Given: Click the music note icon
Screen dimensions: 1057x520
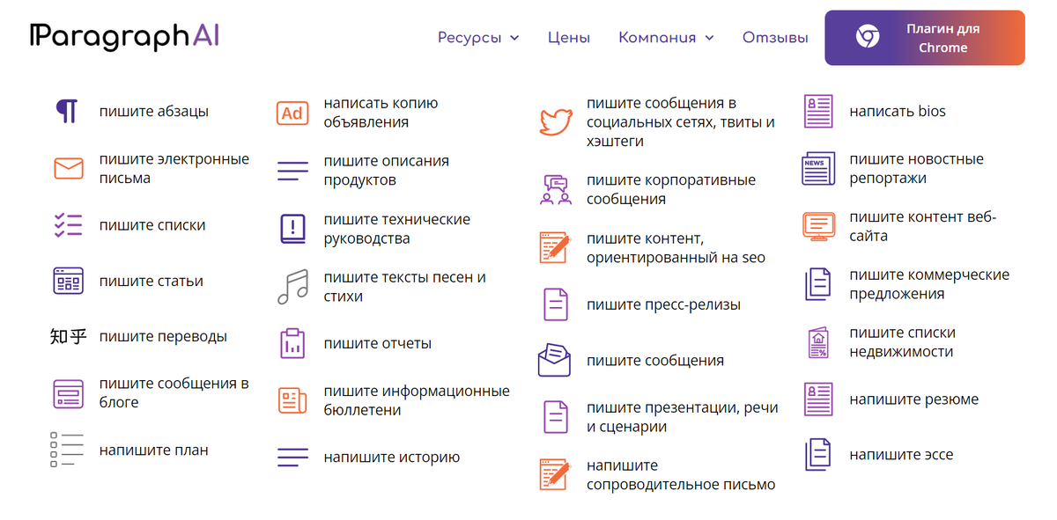Looking at the screenshot, I should pyautogui.click(x=292, y=287).
